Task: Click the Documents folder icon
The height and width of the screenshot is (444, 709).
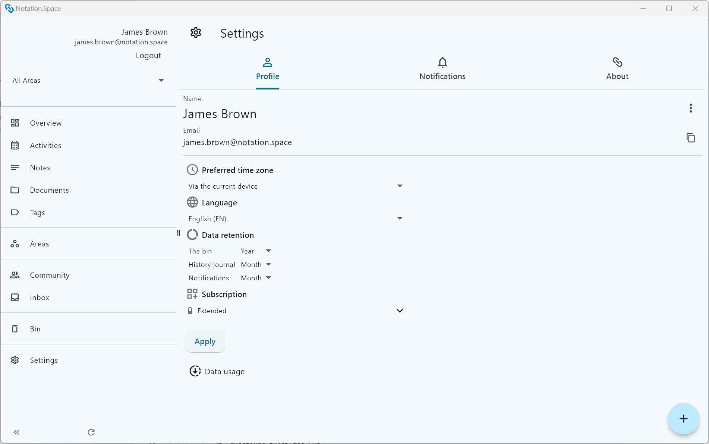Action: 15,190
